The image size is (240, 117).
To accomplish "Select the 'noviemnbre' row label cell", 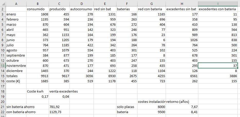I will point(16,66).
